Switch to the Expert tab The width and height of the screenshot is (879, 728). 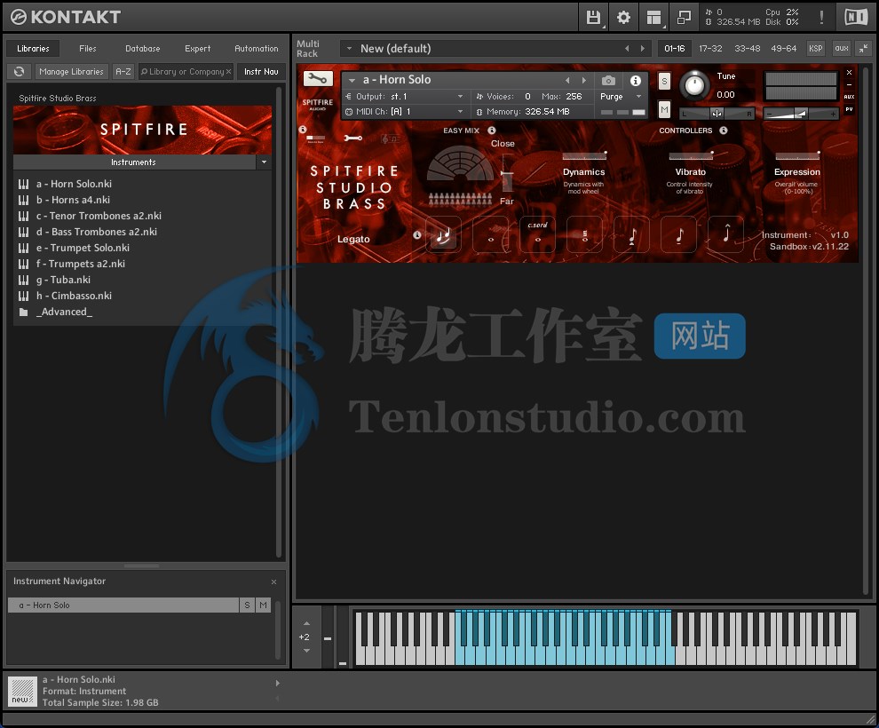click(197, 49)
